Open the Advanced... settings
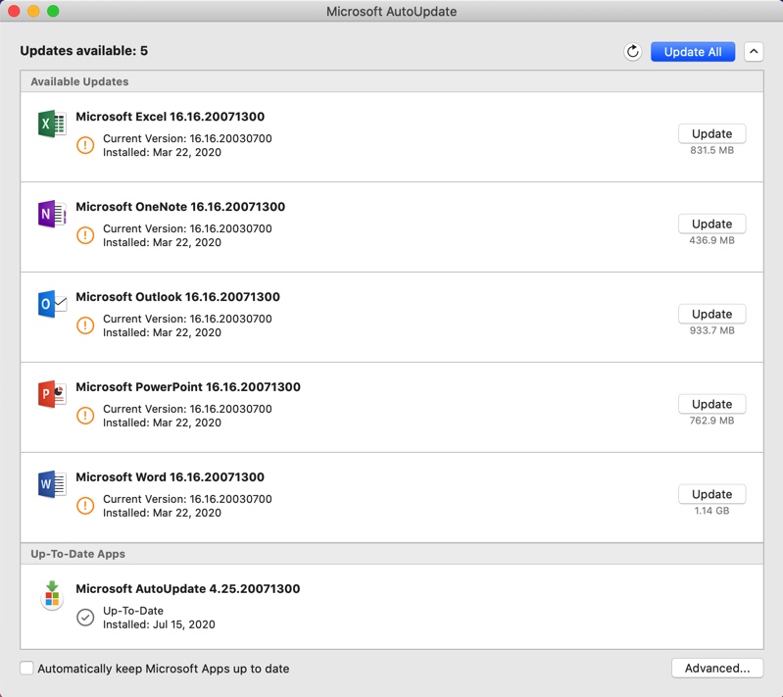The width and height of the screenshot is (783, 697). point(717,668)
